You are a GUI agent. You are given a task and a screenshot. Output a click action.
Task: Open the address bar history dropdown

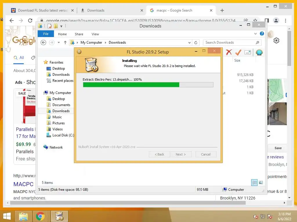click(189, 43)
